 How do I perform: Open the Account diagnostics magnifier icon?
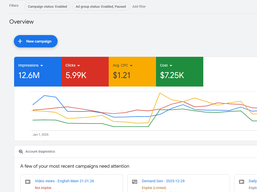tap(21, 152)
